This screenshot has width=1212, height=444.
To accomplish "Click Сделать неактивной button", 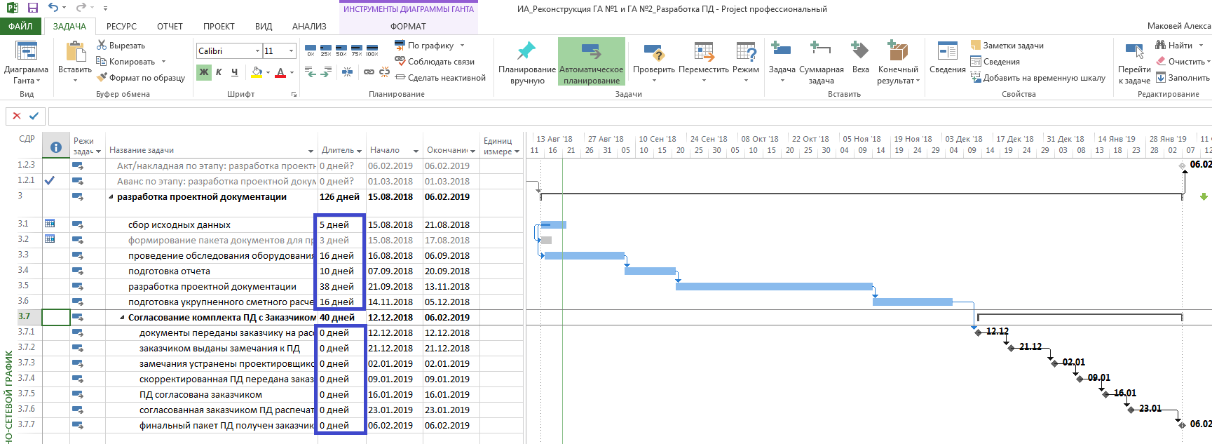I will (440, 78).
